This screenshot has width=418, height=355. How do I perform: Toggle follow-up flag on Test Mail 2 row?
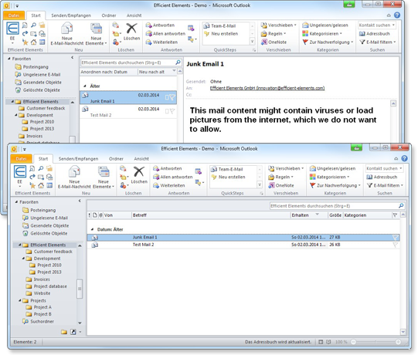(396, 245)
